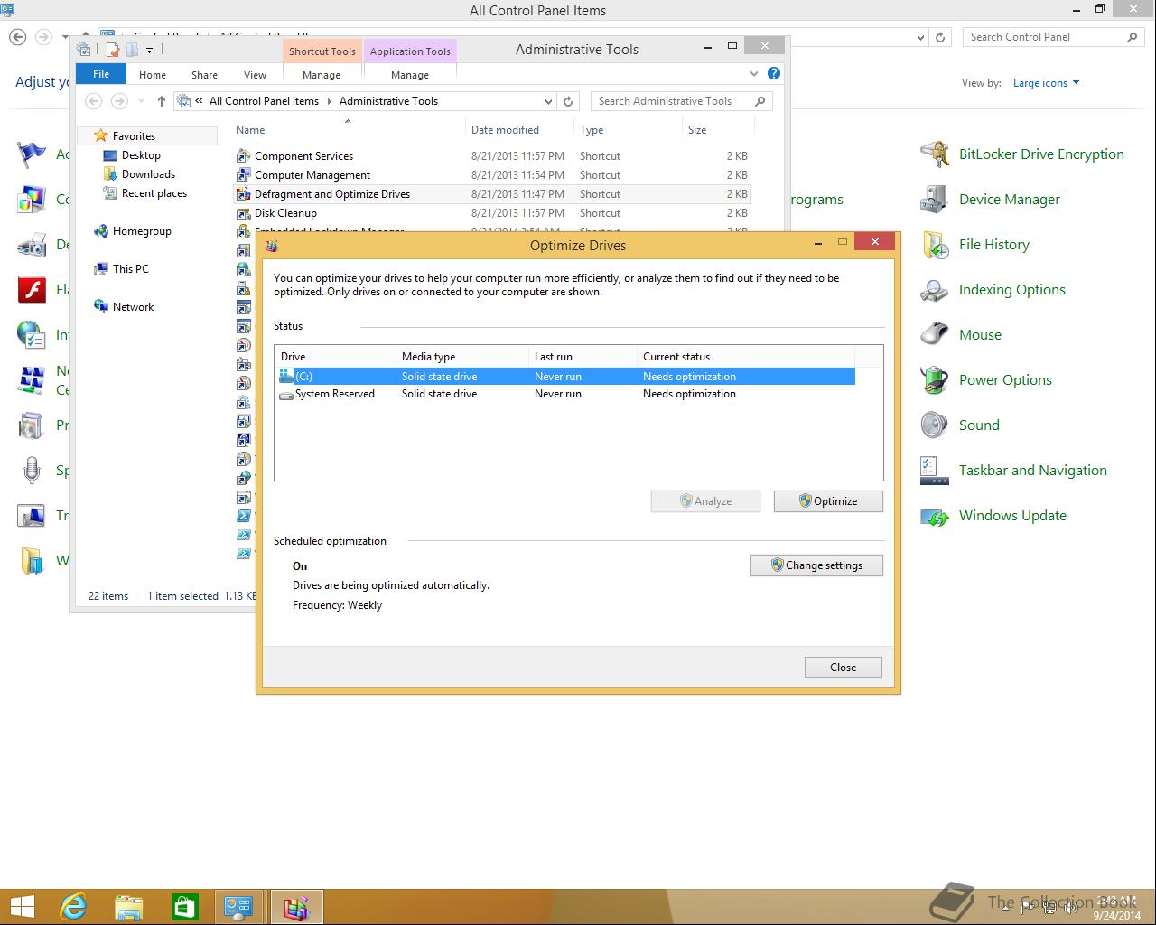Click Properties icon in quick access toolbar
The height and width of the screenshot is (925, 1156).
[x=113, y=50]
